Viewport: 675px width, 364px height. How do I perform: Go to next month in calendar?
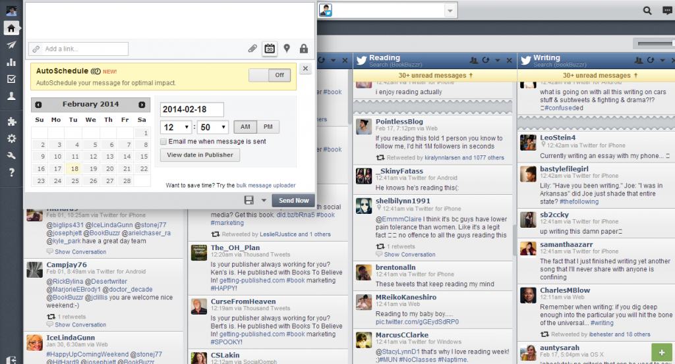142,105
